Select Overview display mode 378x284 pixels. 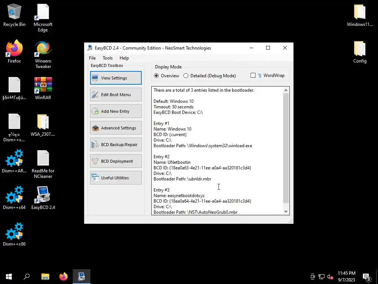(166, 75)
